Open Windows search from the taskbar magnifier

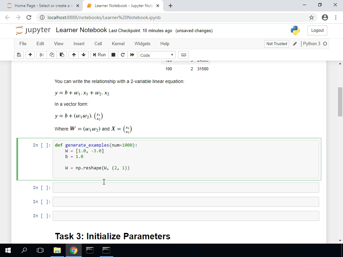pos(24,250)
